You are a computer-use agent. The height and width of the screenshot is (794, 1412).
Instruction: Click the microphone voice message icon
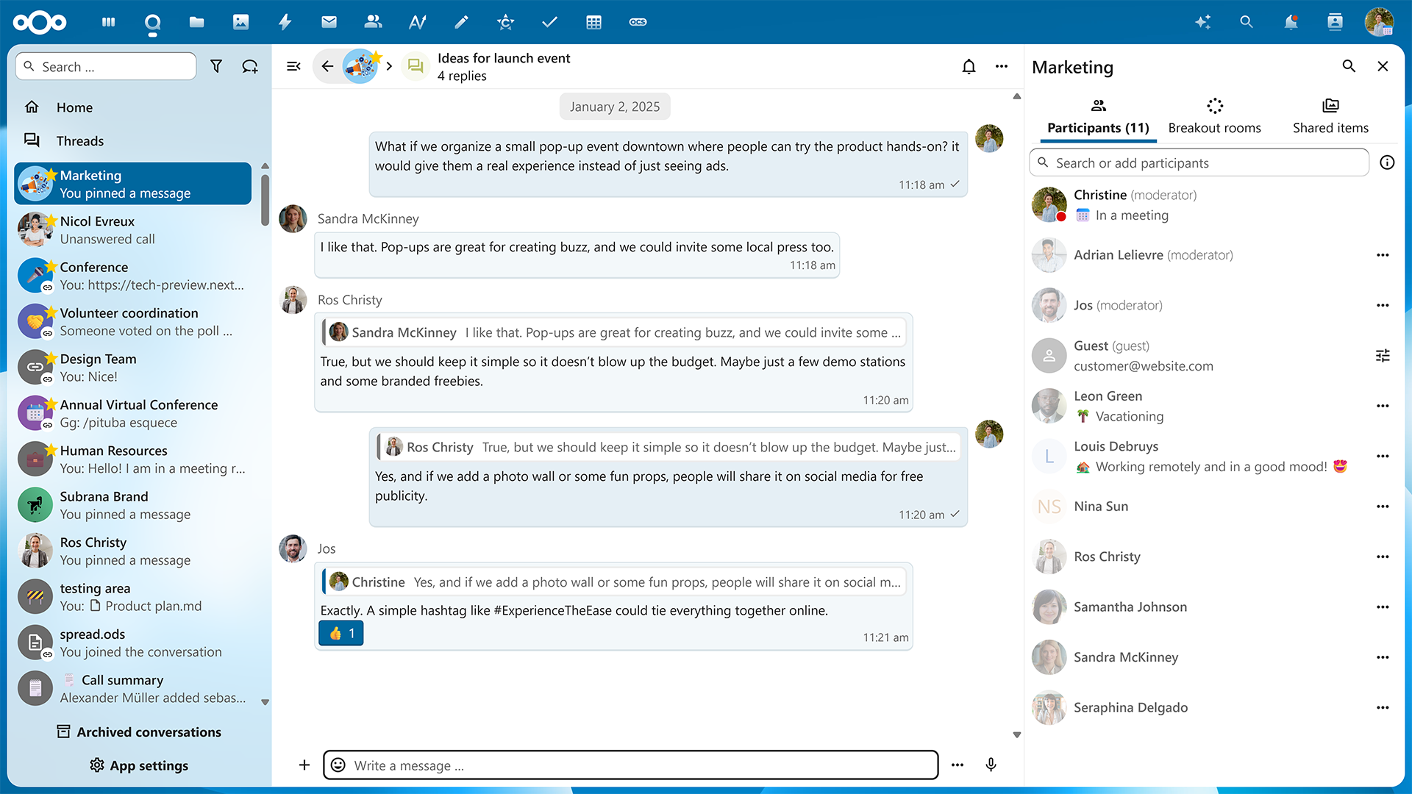coord(991,765)
